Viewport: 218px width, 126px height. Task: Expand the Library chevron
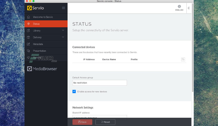pyautogui.click(x=63, y=30)
